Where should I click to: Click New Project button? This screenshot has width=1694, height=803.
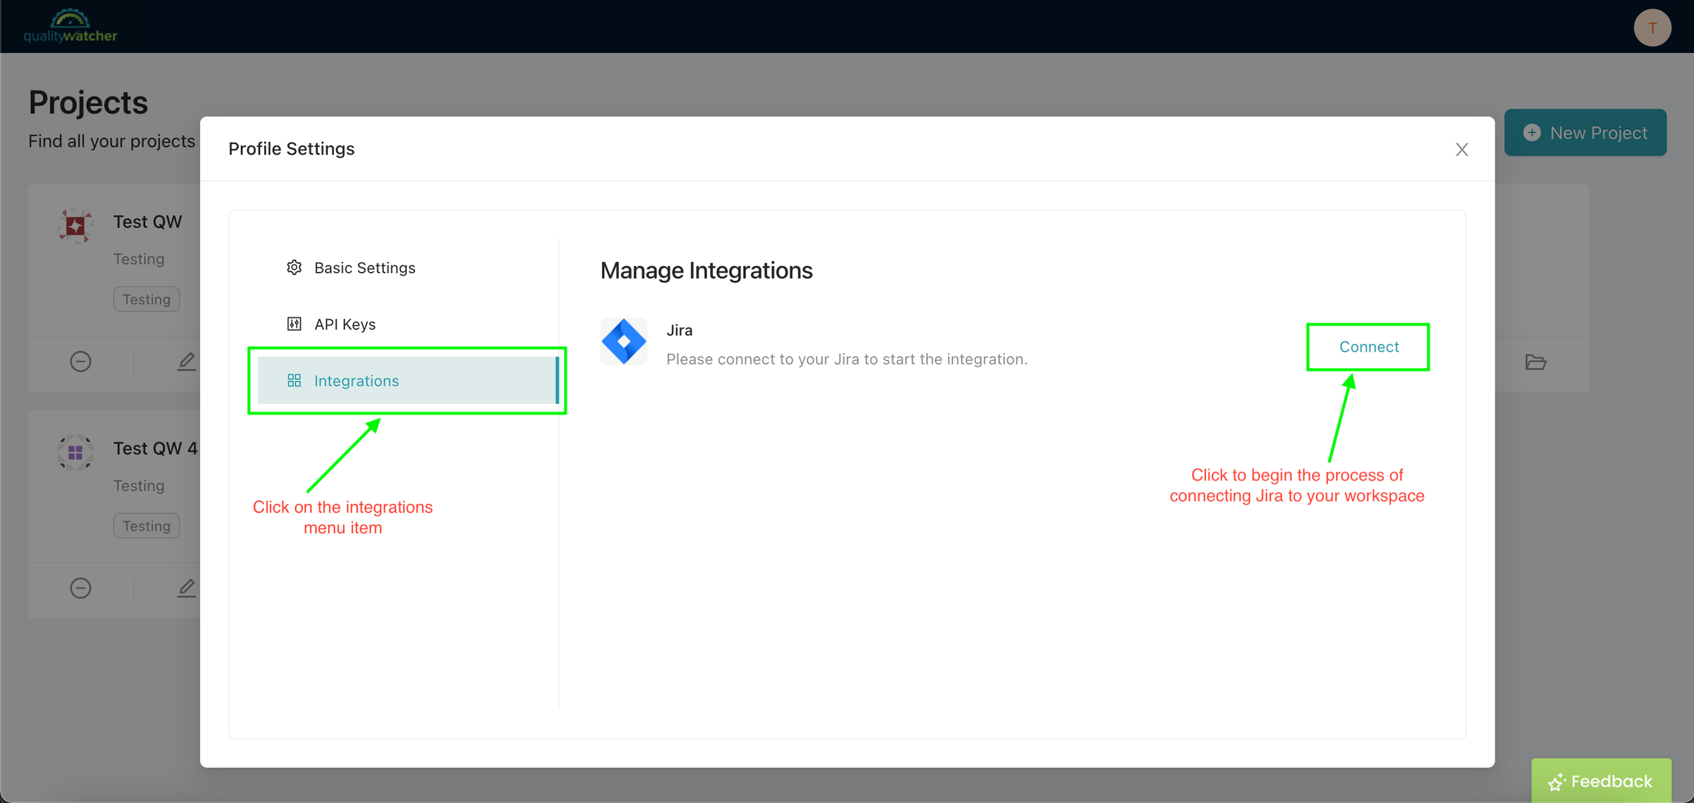[1585, 132]
